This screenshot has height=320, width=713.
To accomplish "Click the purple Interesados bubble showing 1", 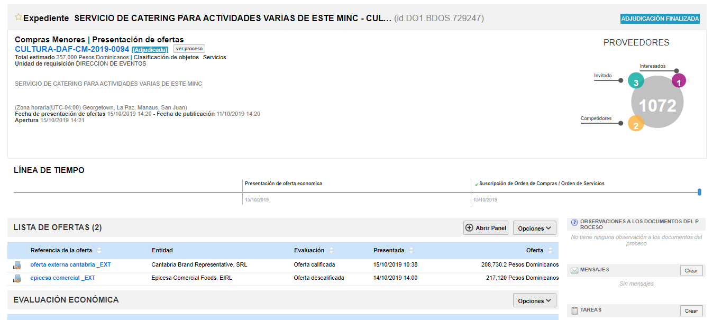I will 679,81.
